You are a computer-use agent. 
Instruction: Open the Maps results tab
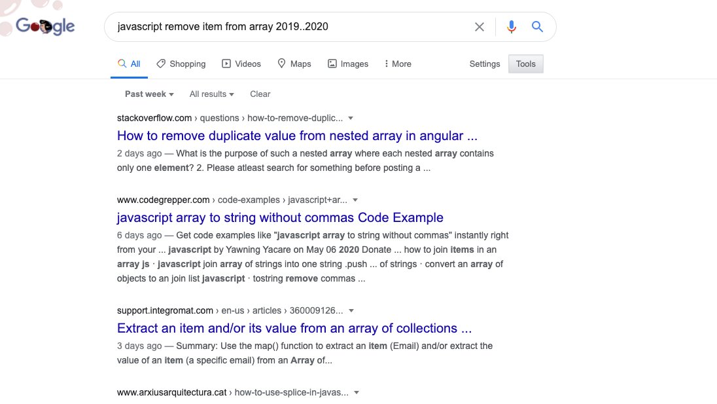click(x=294, y=64)
